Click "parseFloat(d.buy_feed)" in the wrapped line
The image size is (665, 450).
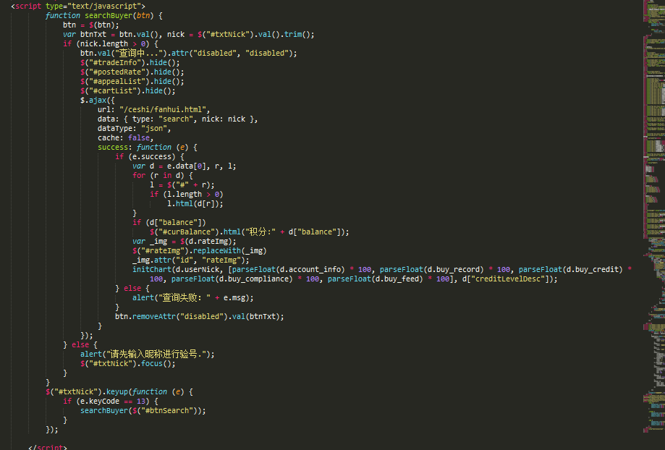[x=376, y=279]
